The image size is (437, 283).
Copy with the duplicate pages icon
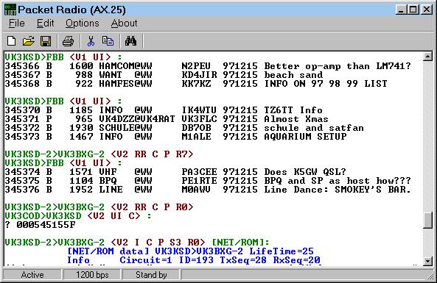[108, 41]
